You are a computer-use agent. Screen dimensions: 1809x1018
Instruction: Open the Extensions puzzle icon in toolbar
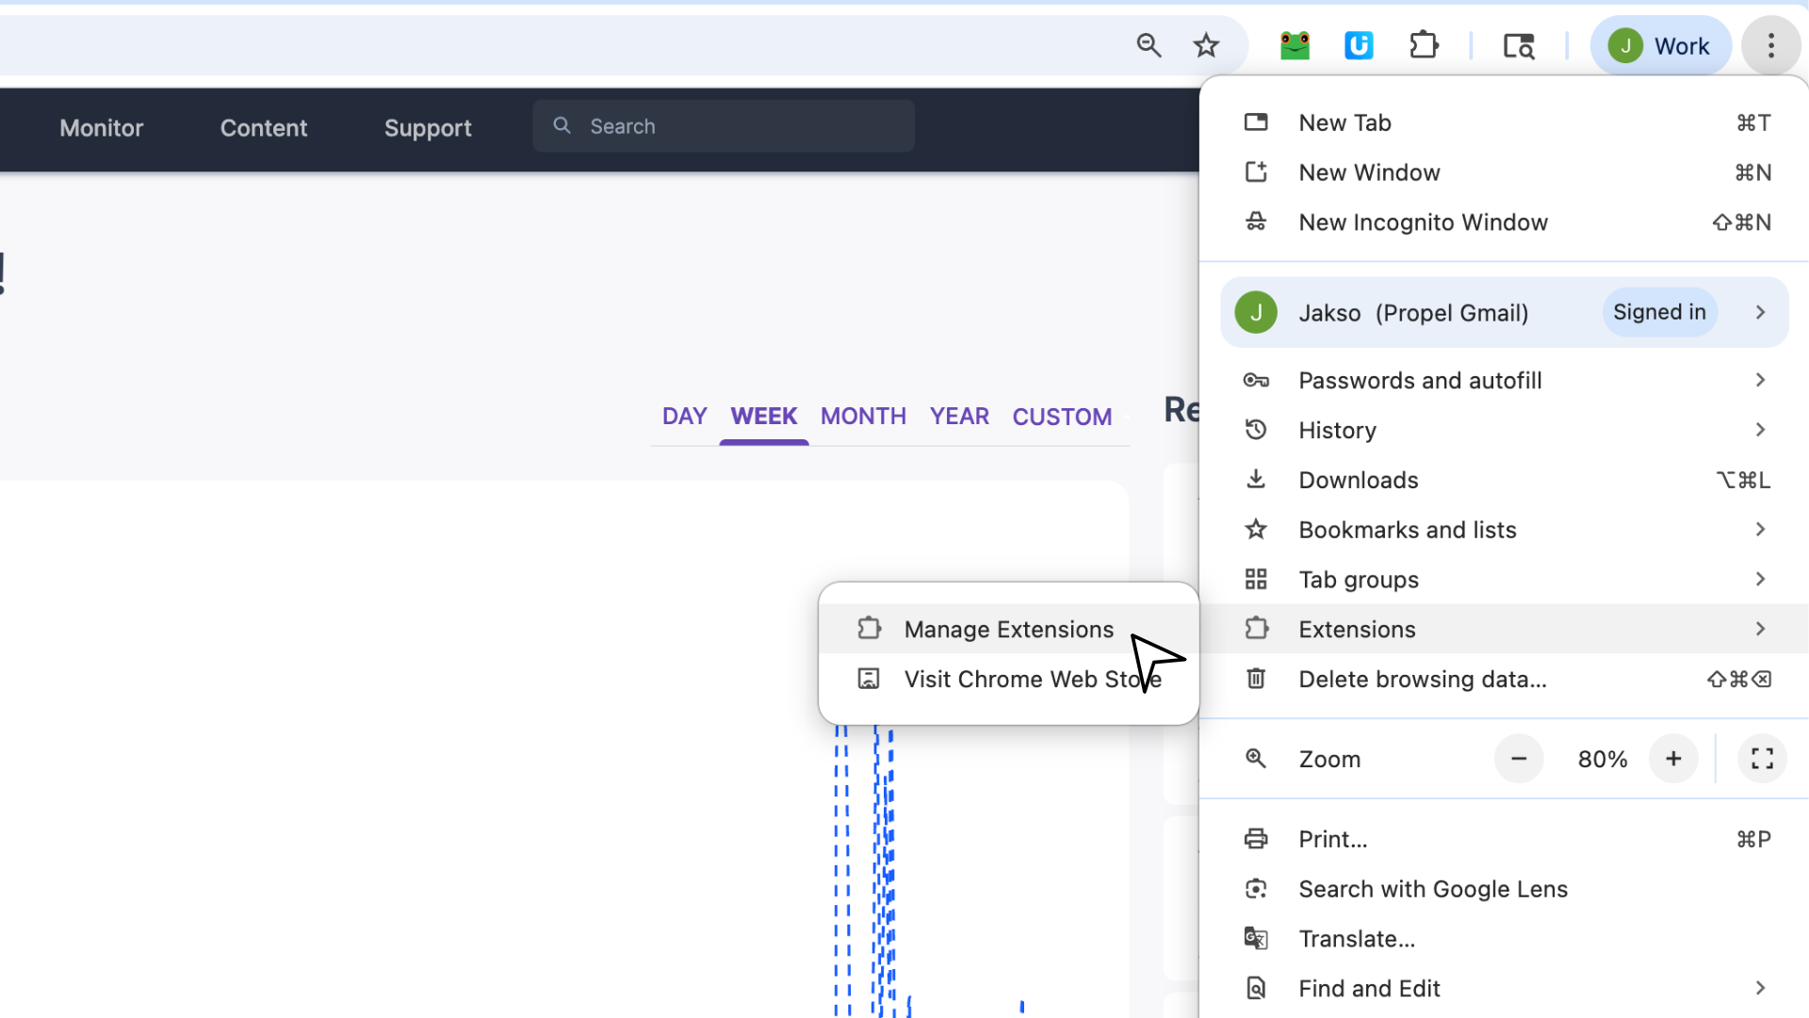click(1424, 45)
